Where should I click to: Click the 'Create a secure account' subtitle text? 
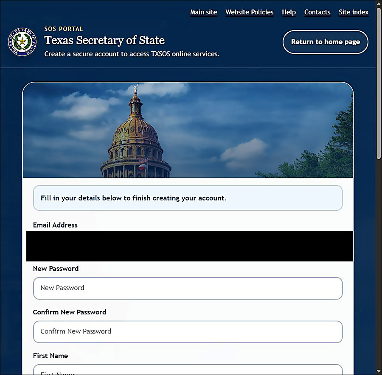pyautogui.click(x=132, y=54)
